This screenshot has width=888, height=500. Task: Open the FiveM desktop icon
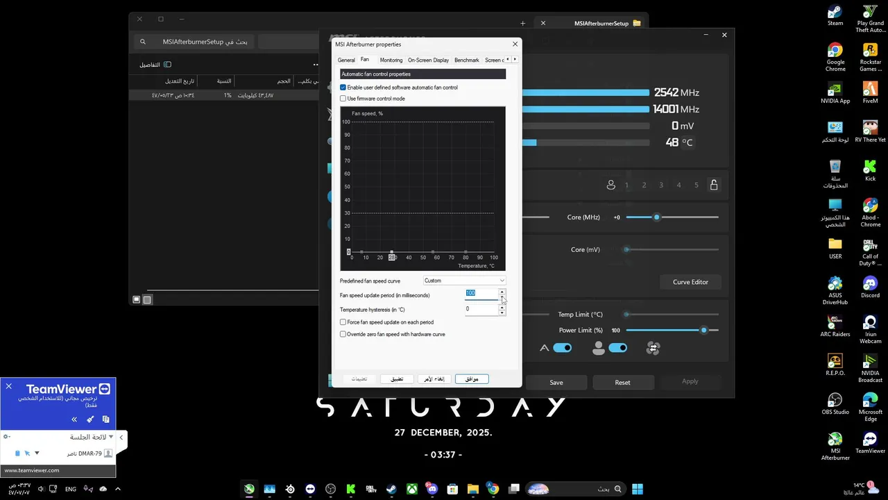870,93
